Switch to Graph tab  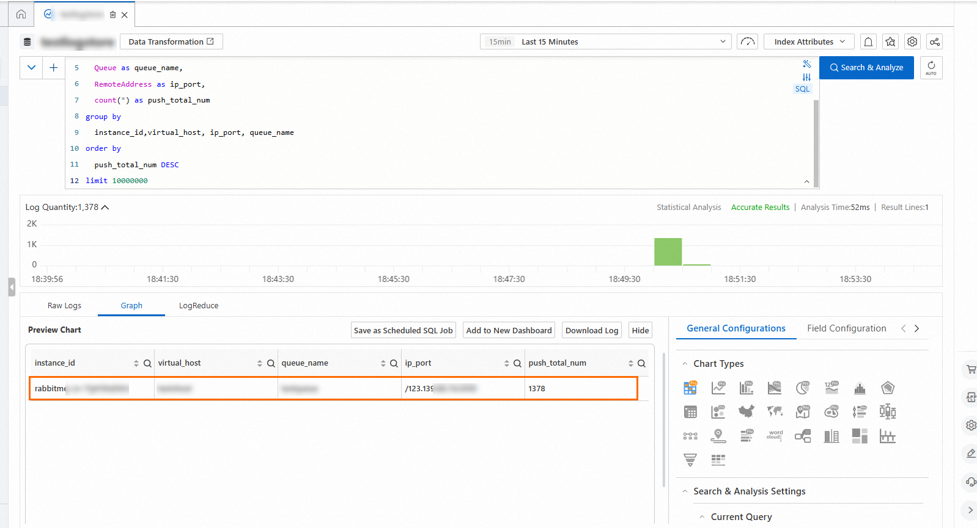[x=131, y=306]
